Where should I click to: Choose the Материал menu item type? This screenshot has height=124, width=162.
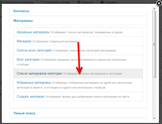24,41
